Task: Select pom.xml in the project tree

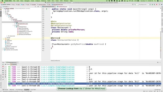Action: click(x=9, y=45)
